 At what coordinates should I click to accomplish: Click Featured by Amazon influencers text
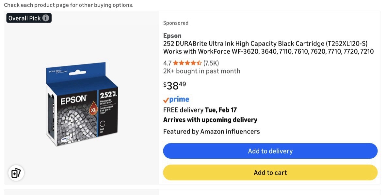point(211,132)
